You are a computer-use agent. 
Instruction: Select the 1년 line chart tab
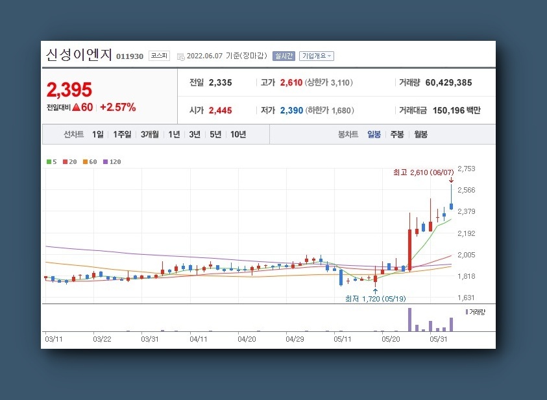click(x=174, y=134)
